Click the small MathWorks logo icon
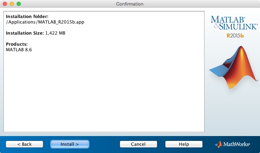 pyautogui.click(x=219, y=144)
